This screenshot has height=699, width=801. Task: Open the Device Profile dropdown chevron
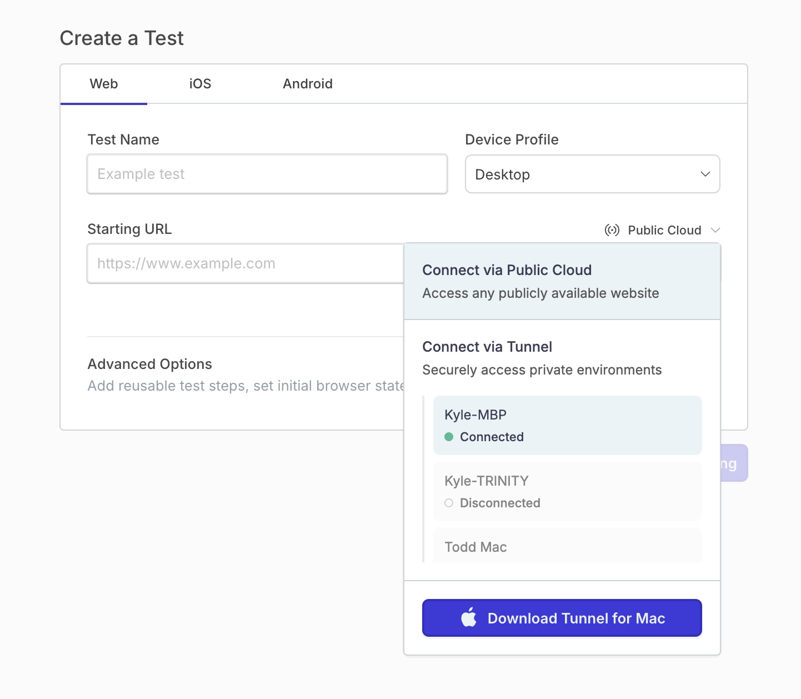[x=705, y=174]
